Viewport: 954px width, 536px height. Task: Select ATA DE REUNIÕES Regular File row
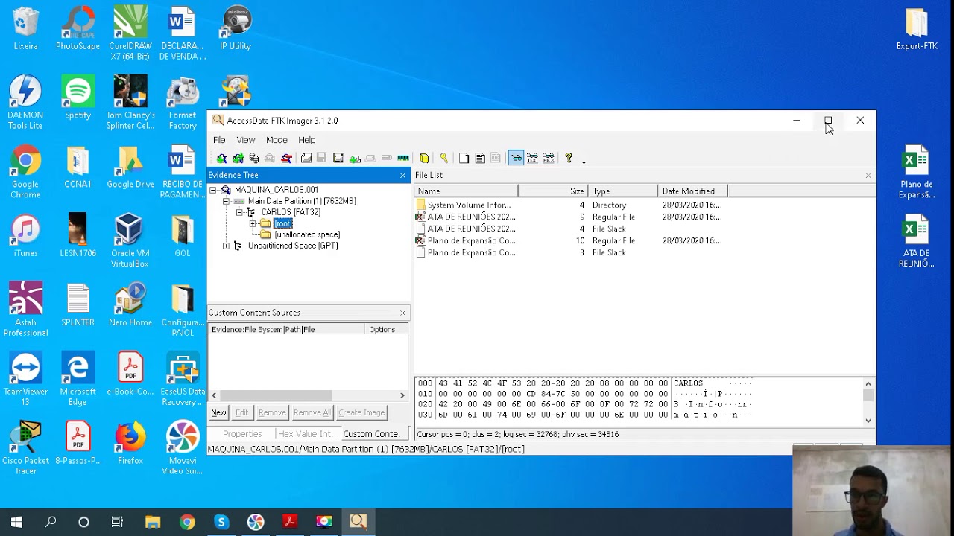tap(570, 217)
